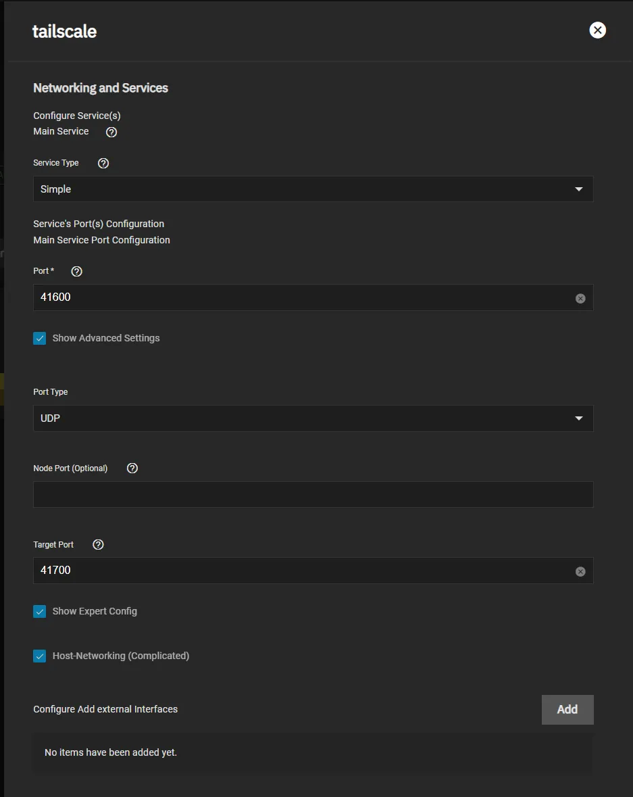
Task: Click help icon next to Main Service
Action: click(x=112, y=132)
